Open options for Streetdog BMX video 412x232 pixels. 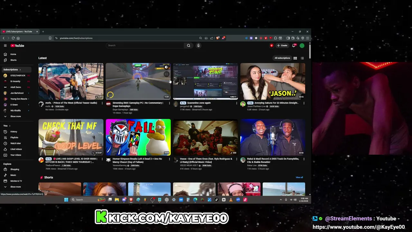169,103
